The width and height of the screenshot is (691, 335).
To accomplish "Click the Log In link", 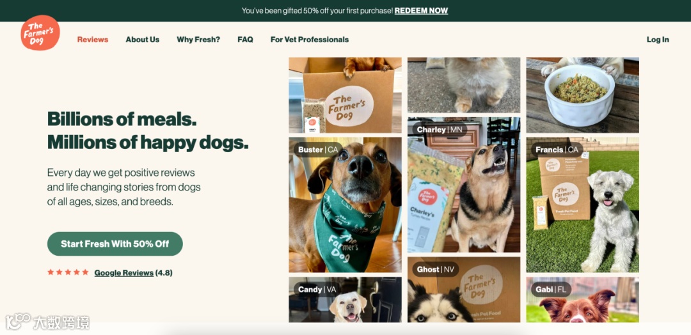I will 658,40.
